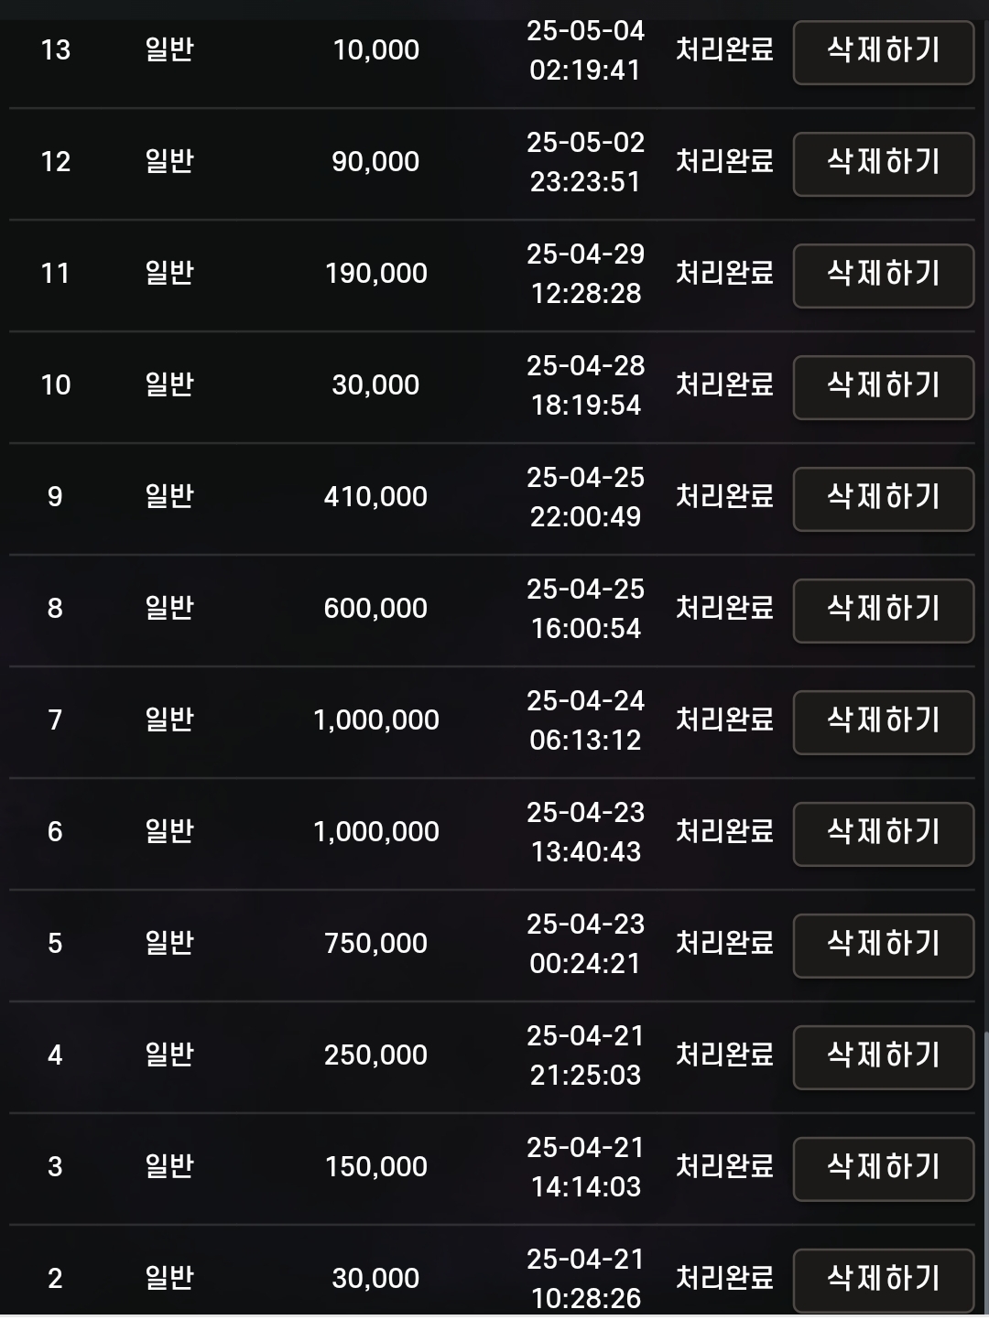Delete row 13 with the 삭제하기 button
Screen dimensions: 989x1320
[883, 52]
